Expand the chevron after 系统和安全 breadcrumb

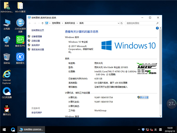pyautogui.click(x=77, y=23)
